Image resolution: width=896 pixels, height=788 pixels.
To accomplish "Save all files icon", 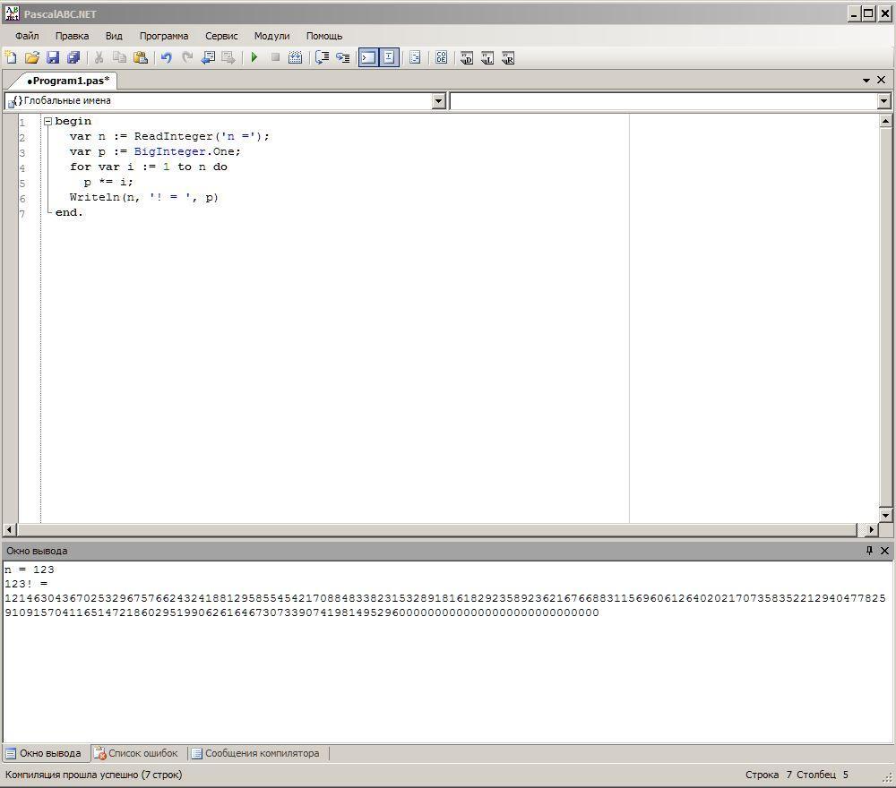I will coord(73,57).
